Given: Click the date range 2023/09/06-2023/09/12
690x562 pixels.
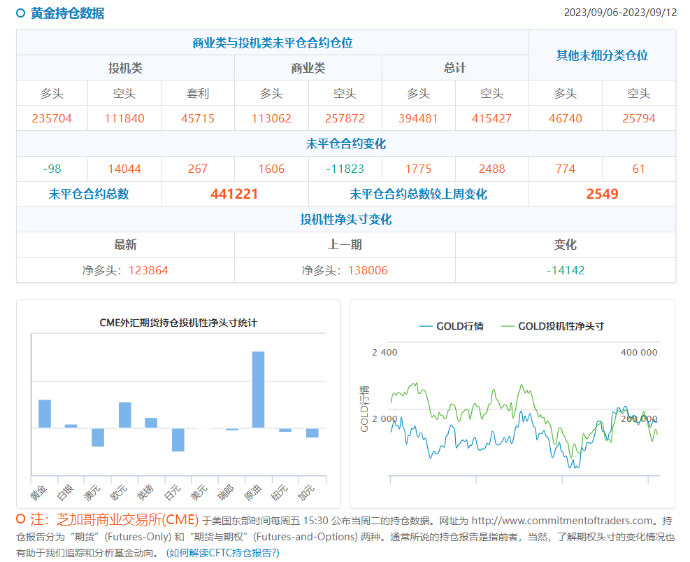Looking at the screenshot, I should click(619, 13).
